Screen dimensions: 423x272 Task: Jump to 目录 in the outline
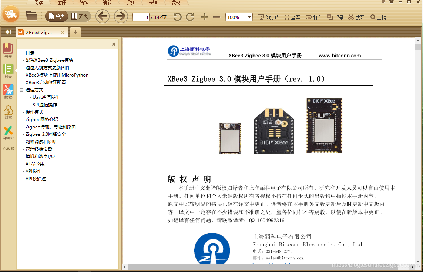point(30,53)
